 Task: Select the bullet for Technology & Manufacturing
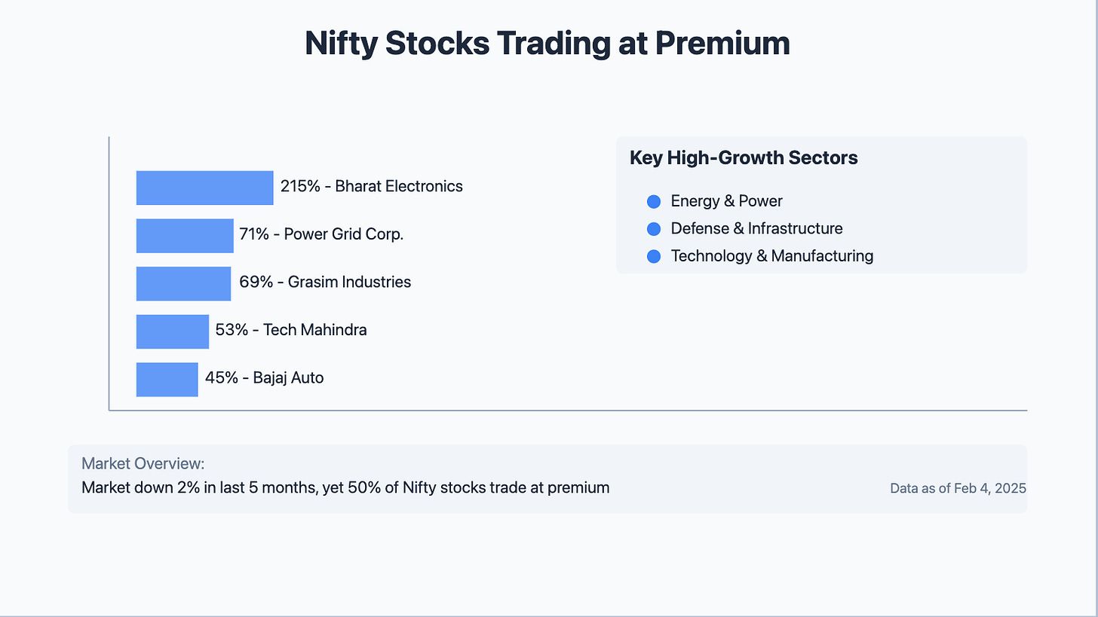[654, 256]
